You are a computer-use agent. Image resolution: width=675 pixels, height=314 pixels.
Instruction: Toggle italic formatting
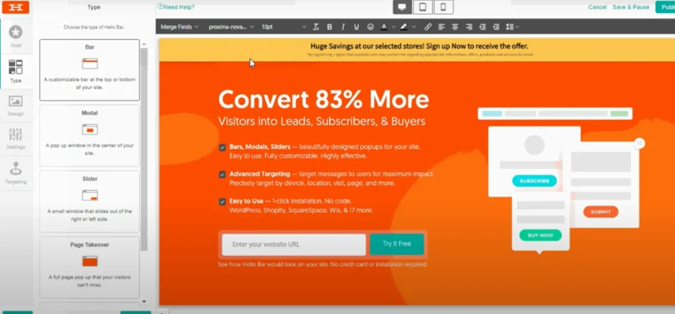coord(343,27)
